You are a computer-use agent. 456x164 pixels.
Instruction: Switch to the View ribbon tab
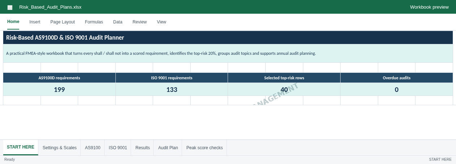161,22
